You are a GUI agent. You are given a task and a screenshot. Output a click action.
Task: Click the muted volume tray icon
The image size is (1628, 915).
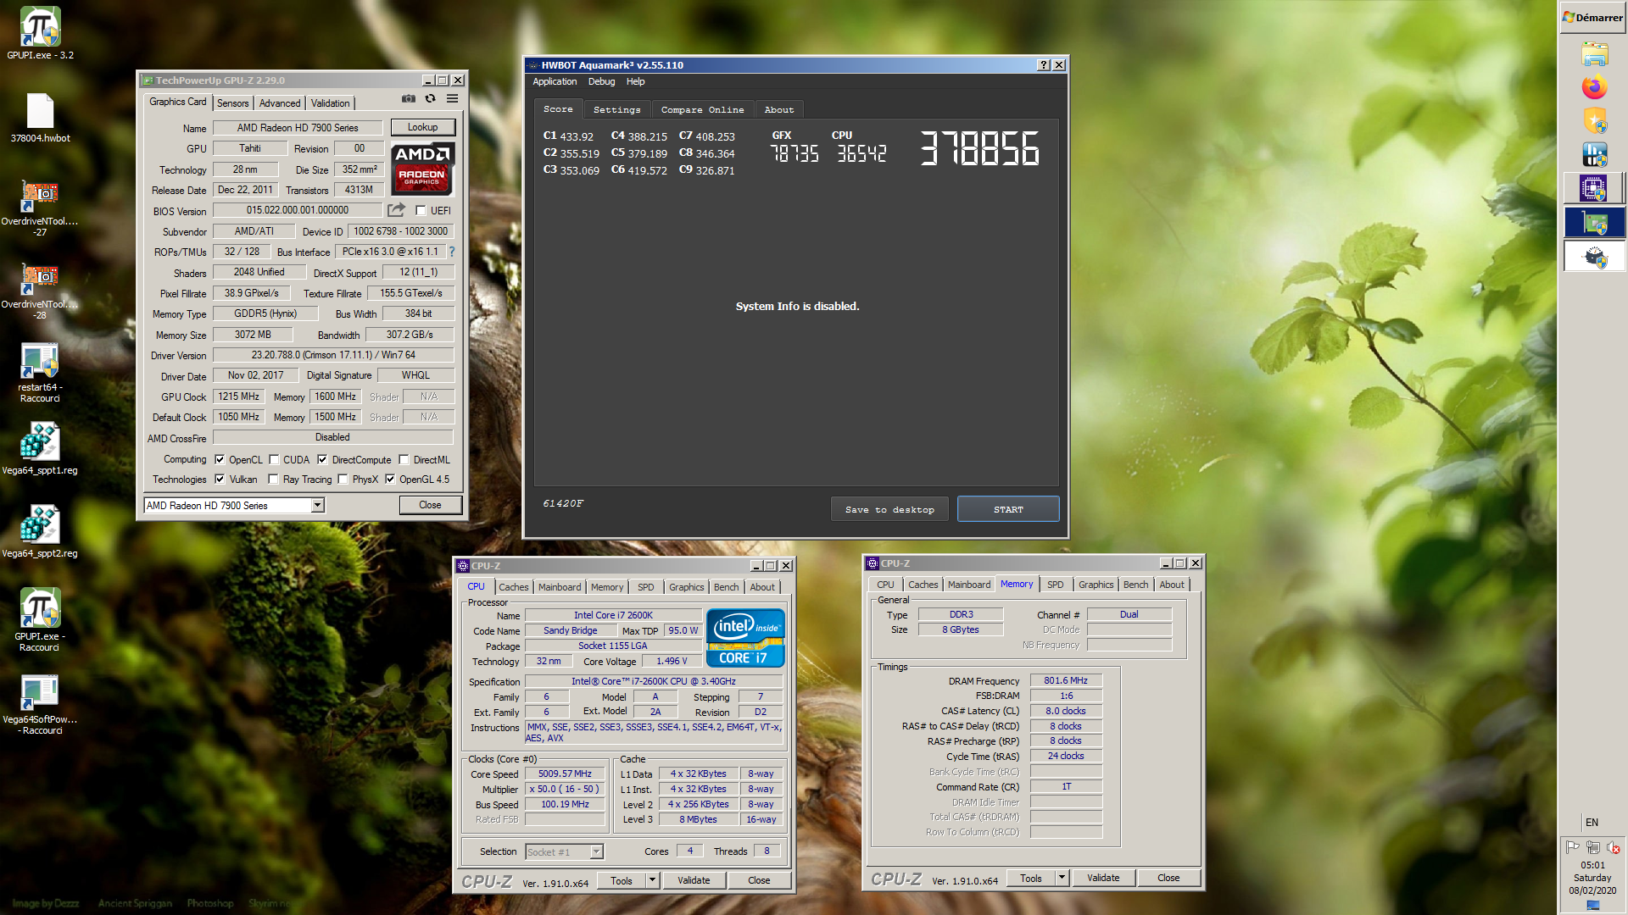click(1614, 847)
